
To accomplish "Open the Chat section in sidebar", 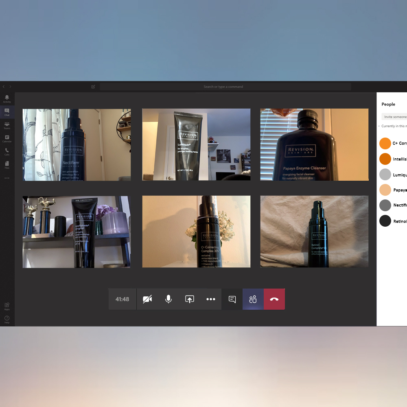I will [7, 112].
